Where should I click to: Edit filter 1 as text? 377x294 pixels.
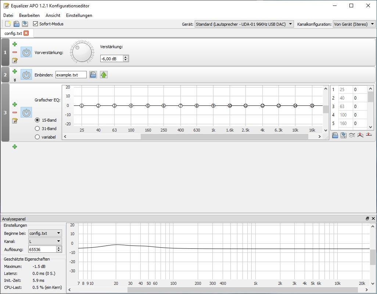click(x=15, y=60)
